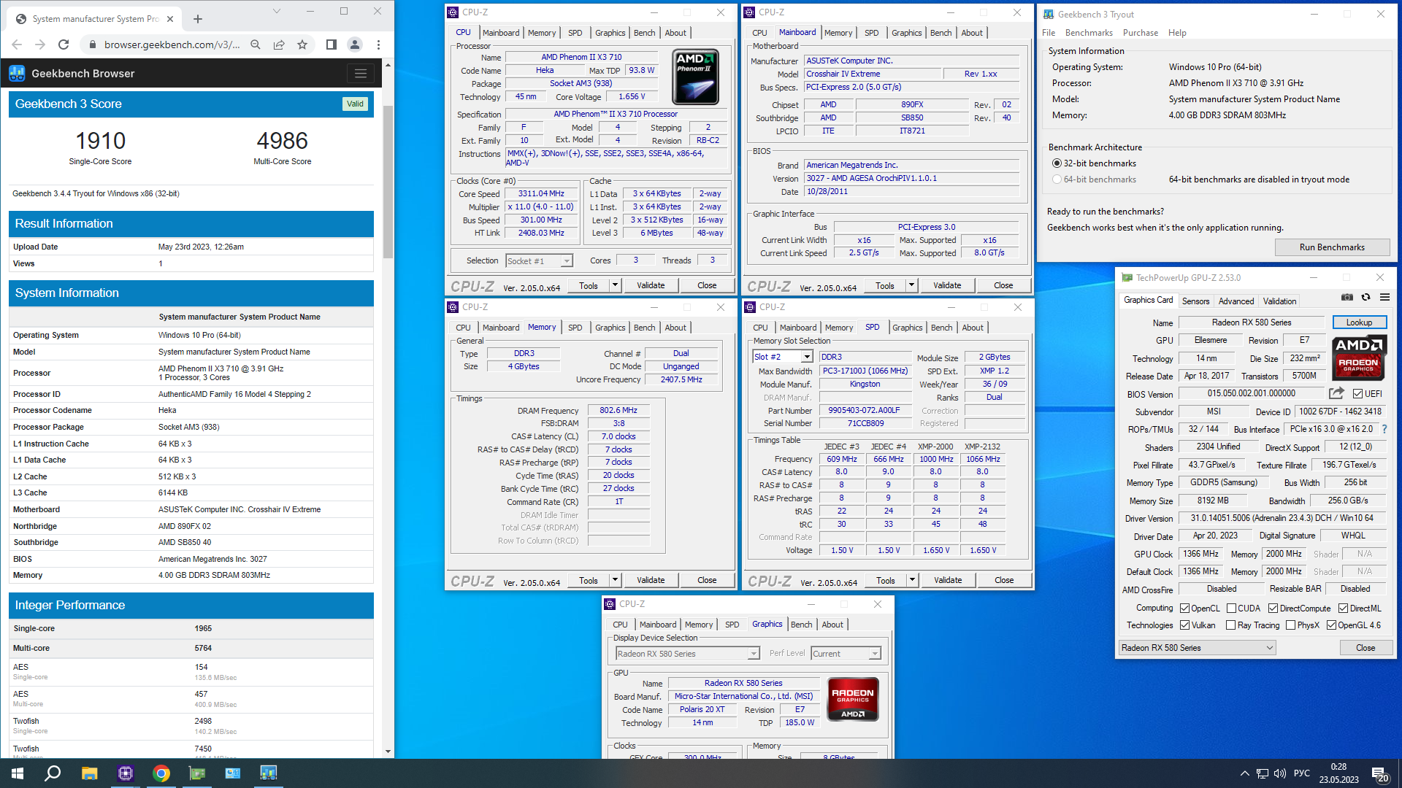1402x788 pixels.
Task: Switch to CPU-Z from the taskbar
Action: [x=125, y=773]
